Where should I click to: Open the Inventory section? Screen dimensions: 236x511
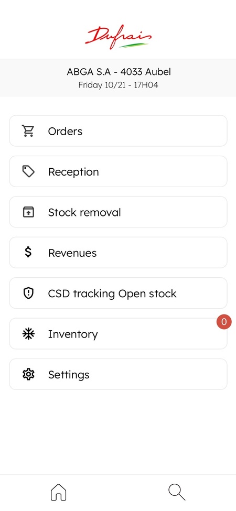[118, 334]
